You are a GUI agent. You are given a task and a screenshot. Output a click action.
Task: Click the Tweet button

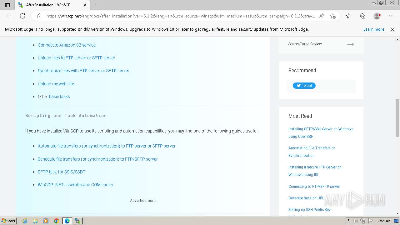click(x=304, y=86)
